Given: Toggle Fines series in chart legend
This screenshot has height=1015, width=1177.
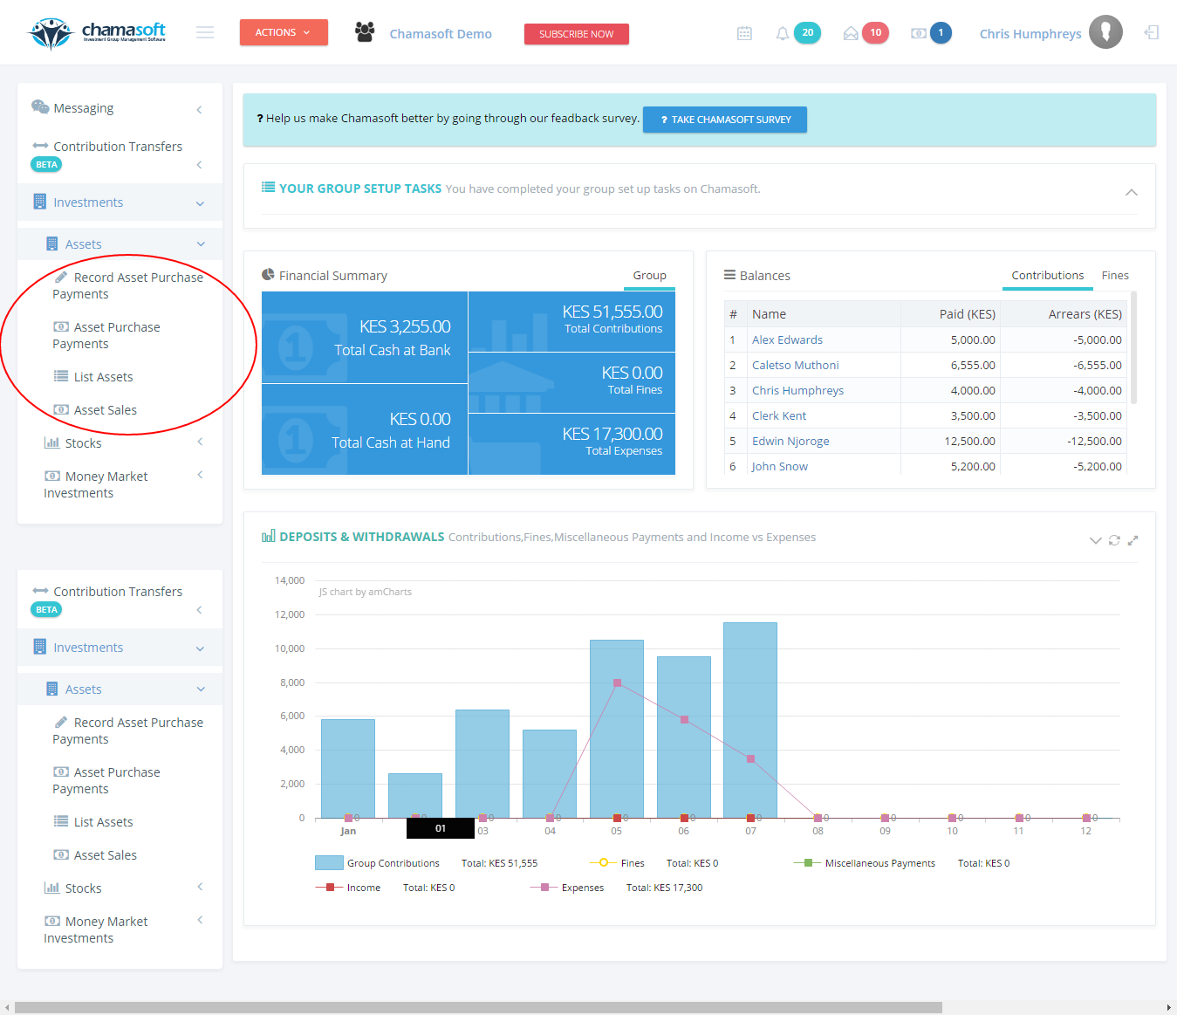Looking at the screenshot, I should pyautogui.click(x=617, y=863).
